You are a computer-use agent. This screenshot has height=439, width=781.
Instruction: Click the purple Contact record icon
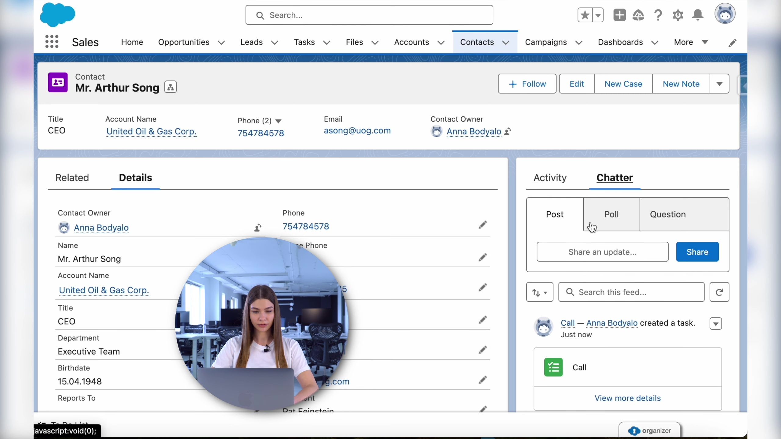click(x=58, y=82)
